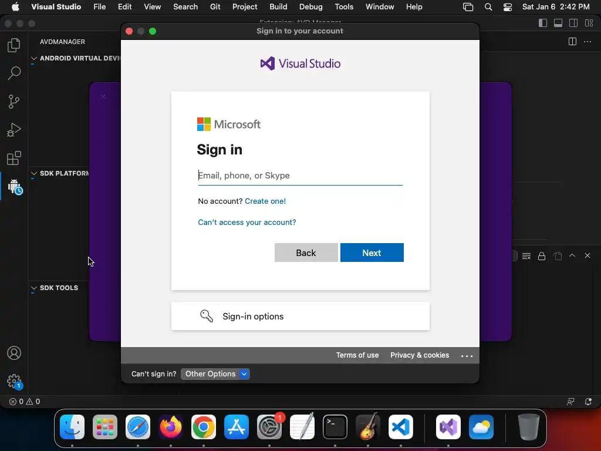The height and width of the screenshot is (451, 601).
Task: Open editor More Actions ellipsis
Action: (x=587, y=42)
